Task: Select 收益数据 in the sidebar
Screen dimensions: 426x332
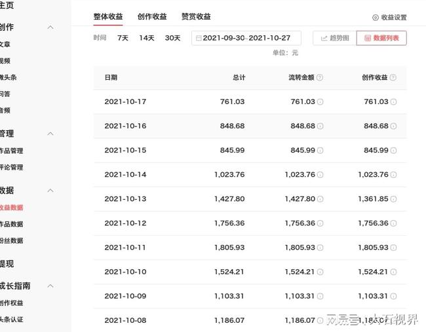Action: tap(11, 208)
